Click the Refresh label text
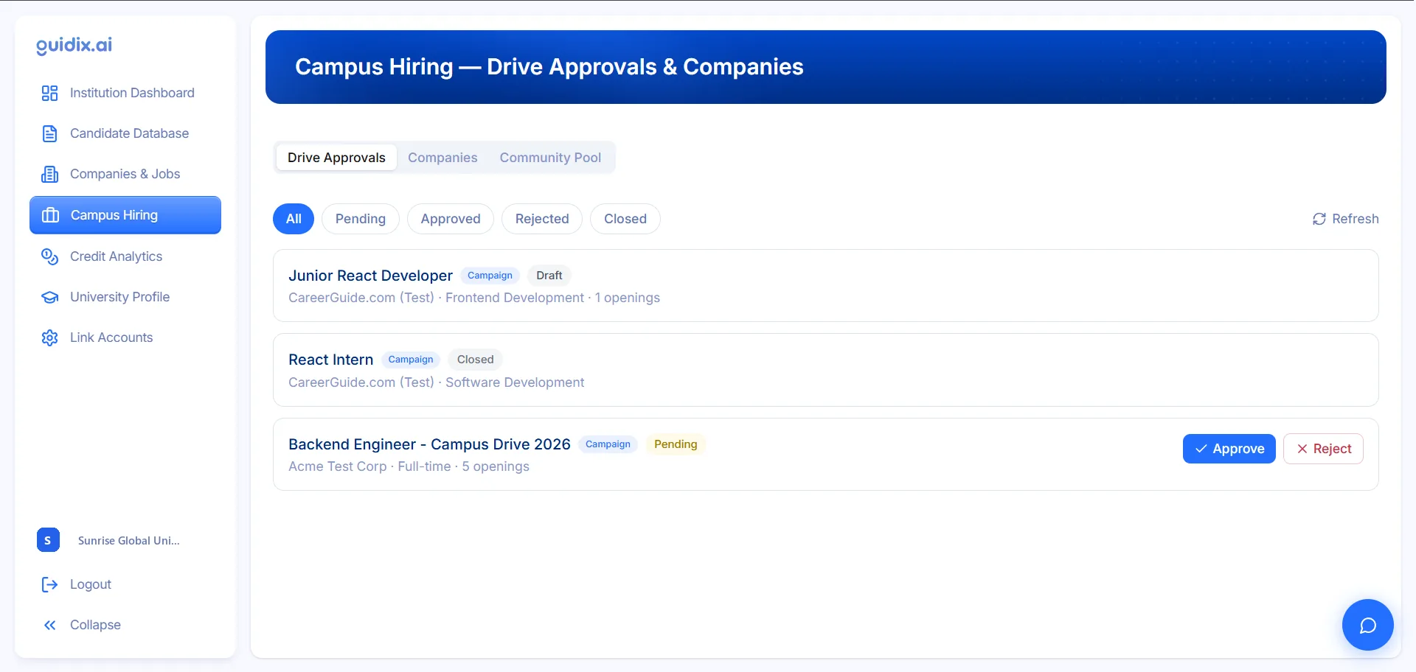Image resolution: width=1416 pixels, height=672 pixels. pos(1356,219)
